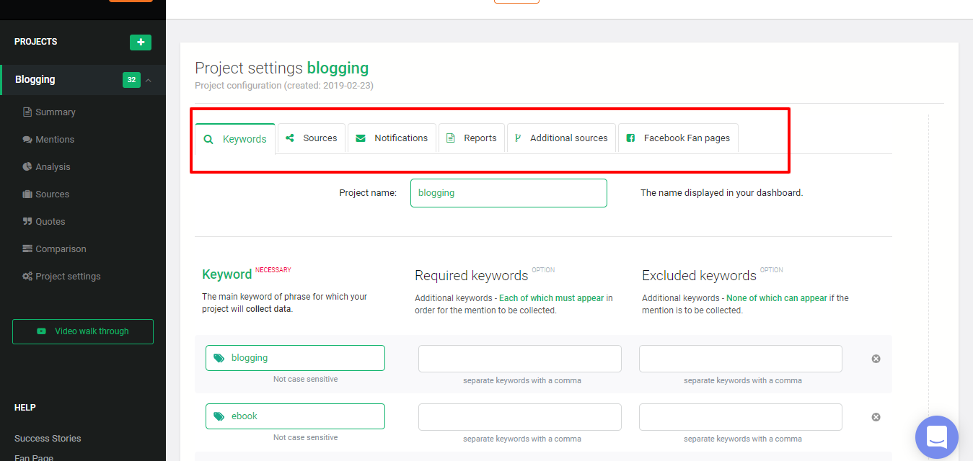Image resolution: width=973 pixels, height=461 pixels.
Task: Switch to the Sources tab
Action: pos(312,138)
